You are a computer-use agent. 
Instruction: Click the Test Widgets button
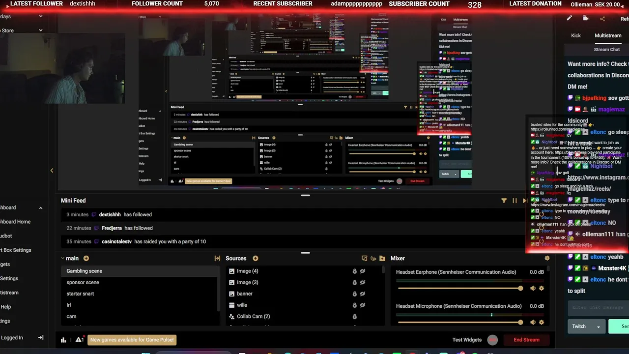467,340
